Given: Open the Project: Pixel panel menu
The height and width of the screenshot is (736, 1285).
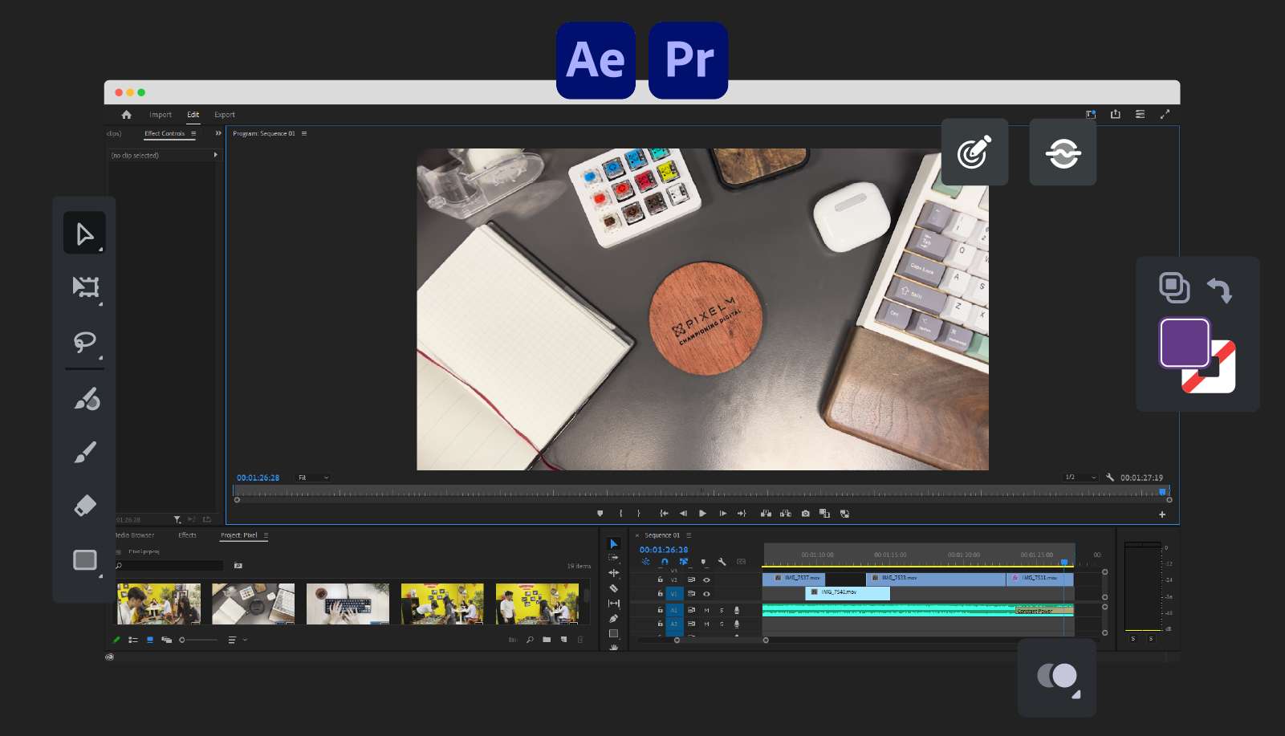Looking at the screenshot, I should [x=266, y=535].
